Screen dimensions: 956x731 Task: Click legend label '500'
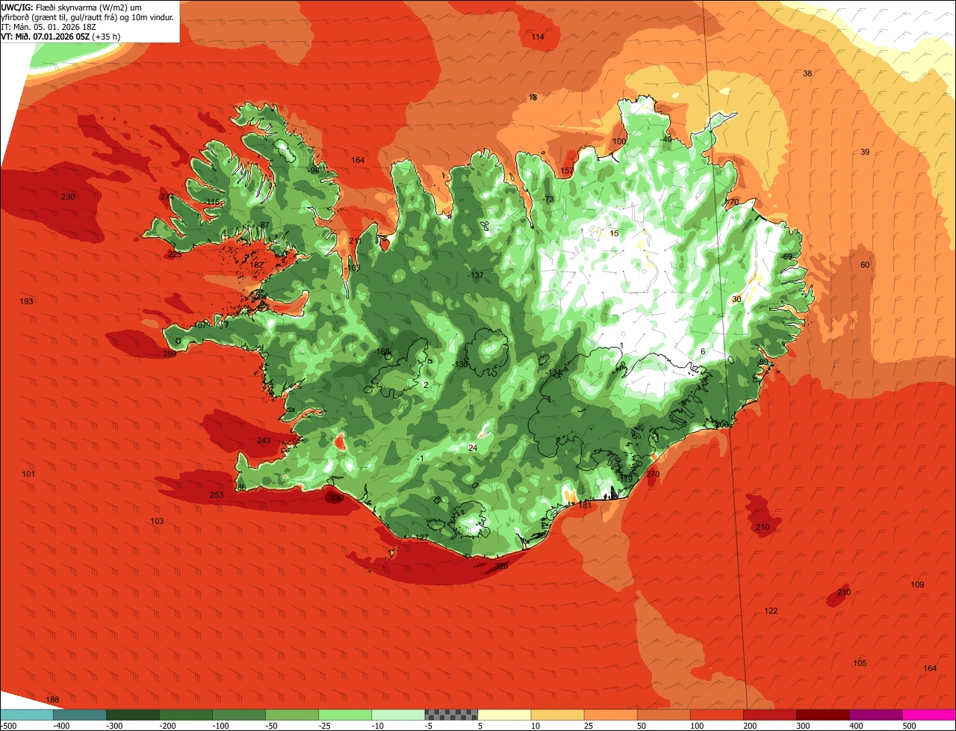tap(909, 725)
